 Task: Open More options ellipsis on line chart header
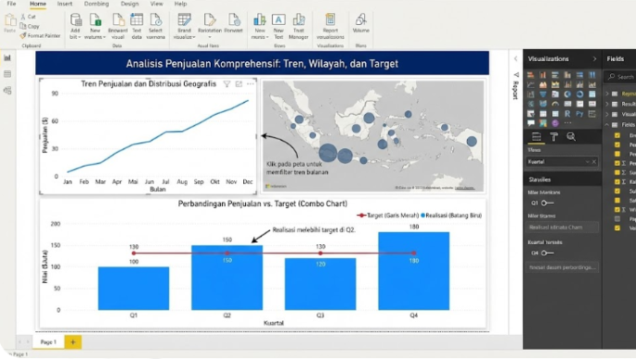pos(251,83)
